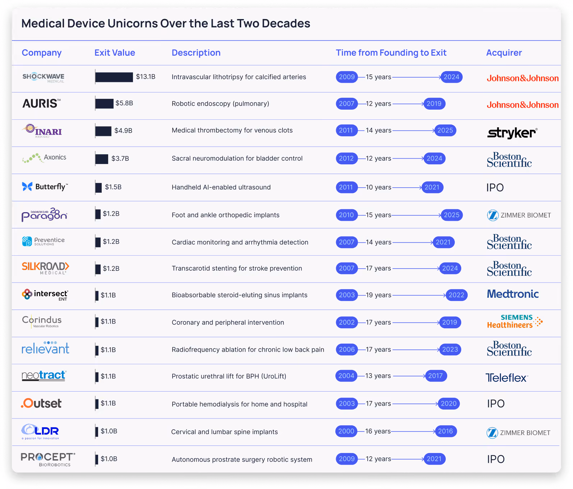
Task: Click '19 years' duration in Intersect row
Action: click(x=379, y=295)
